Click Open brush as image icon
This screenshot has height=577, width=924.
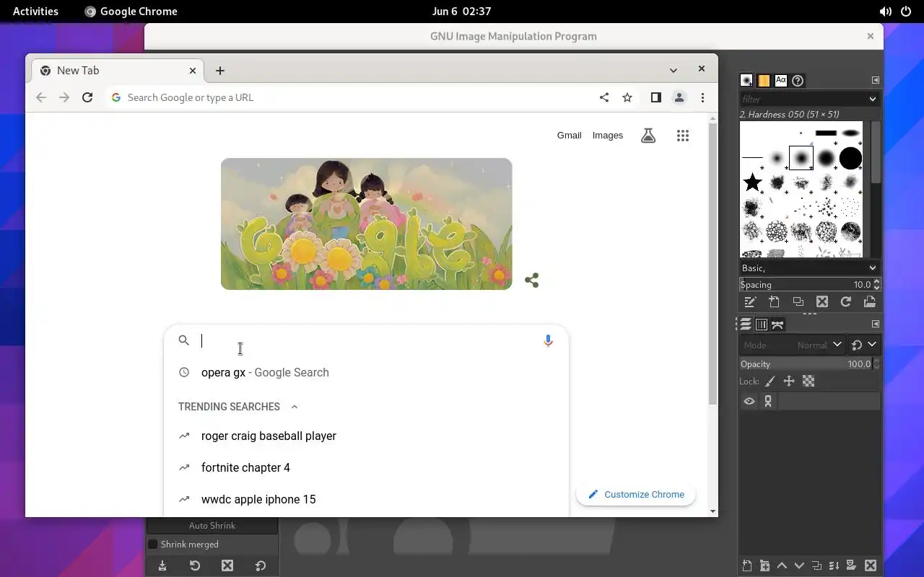869,302
